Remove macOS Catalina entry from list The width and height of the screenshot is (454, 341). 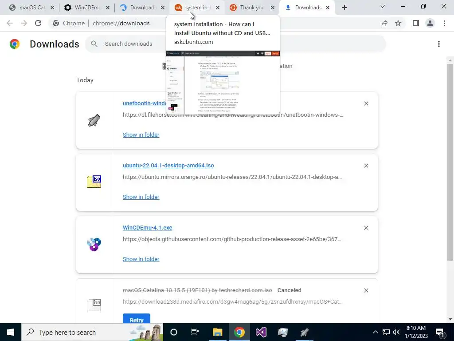pos(366,290)
